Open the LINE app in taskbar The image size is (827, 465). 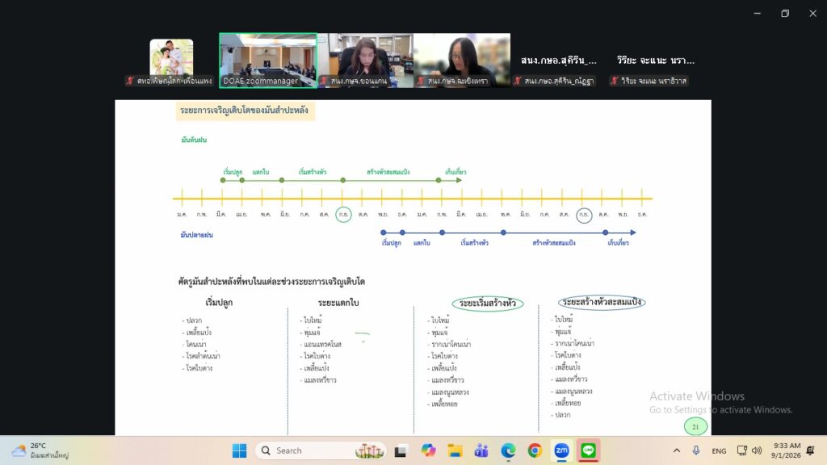pyautogui.click(x=588, y=450)
